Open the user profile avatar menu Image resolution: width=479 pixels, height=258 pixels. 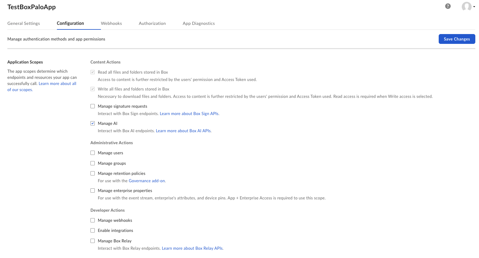click(468, 6)
